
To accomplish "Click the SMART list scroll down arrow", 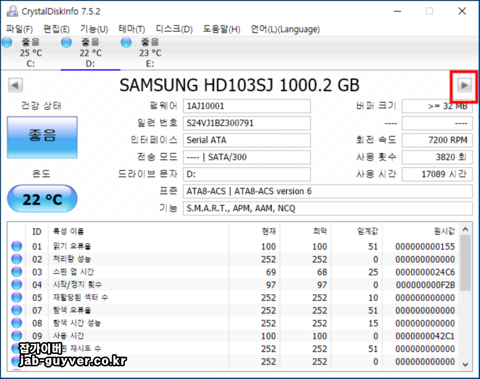I will pyautogui.click(x=465, y=364).
